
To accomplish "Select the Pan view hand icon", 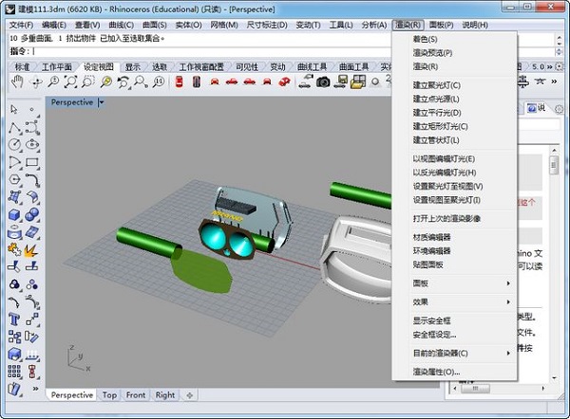I will click(17, 83).
